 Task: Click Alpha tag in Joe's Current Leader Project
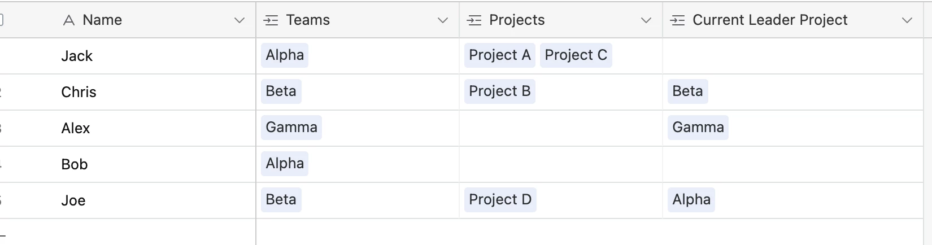click(x=691, y=200)
